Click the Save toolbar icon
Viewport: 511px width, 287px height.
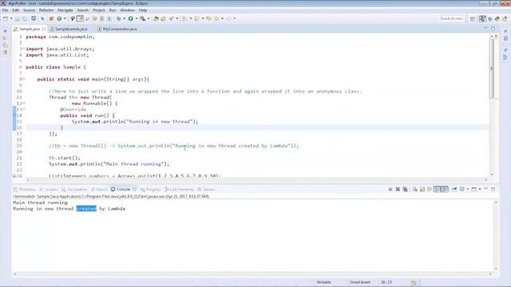pos(18,18)
